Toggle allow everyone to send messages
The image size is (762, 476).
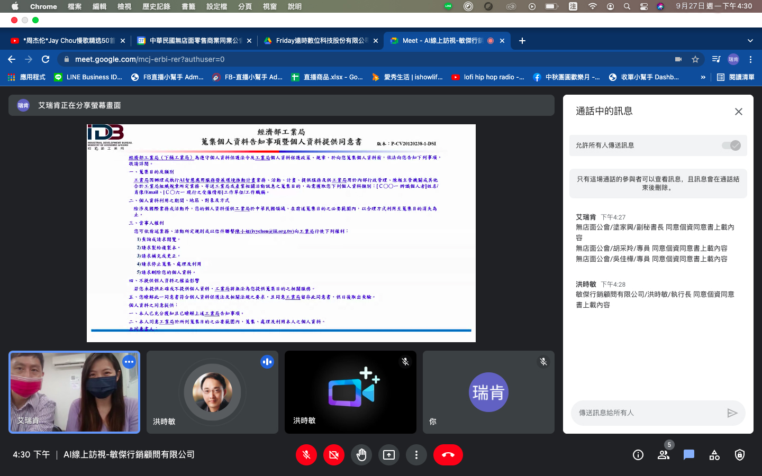coord(731,145)
